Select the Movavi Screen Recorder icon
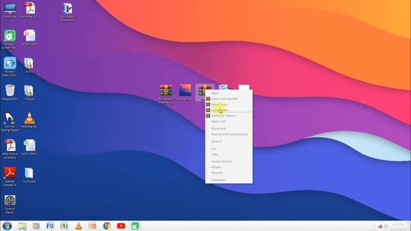This screenshot has height=231, width=411. pos(10,39)
